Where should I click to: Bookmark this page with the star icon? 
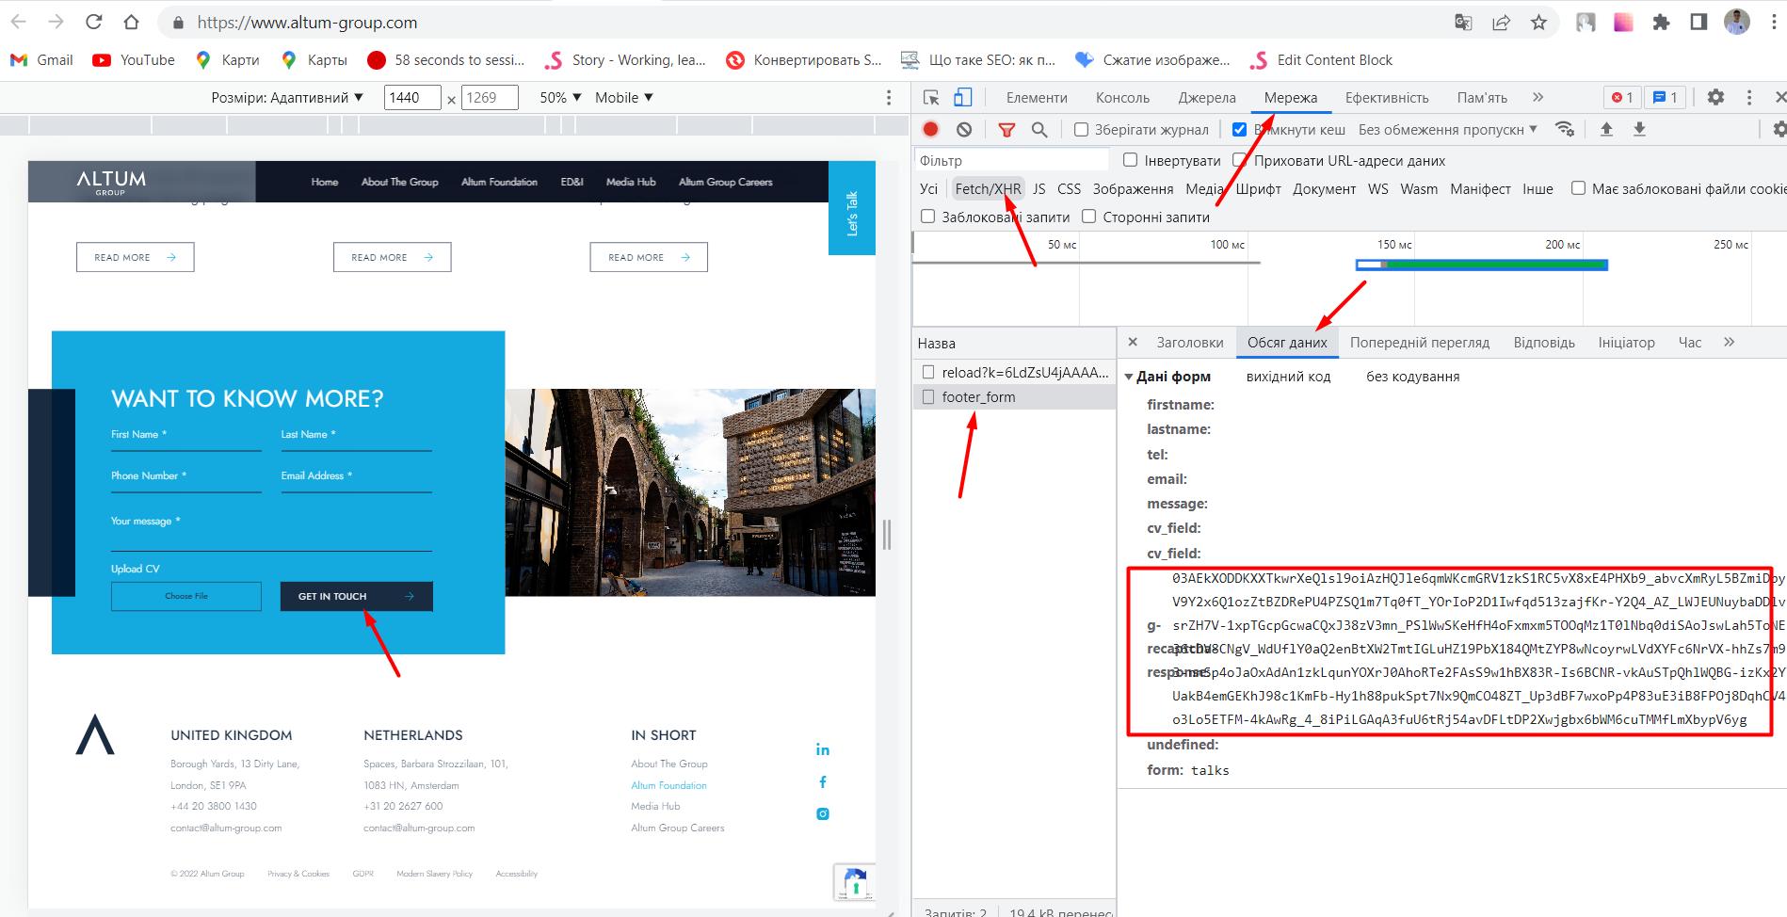pos(1538,22)
